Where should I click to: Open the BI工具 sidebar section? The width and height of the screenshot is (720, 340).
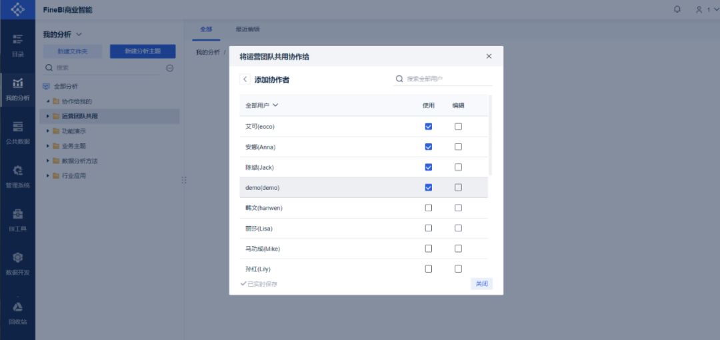(17, 221)
